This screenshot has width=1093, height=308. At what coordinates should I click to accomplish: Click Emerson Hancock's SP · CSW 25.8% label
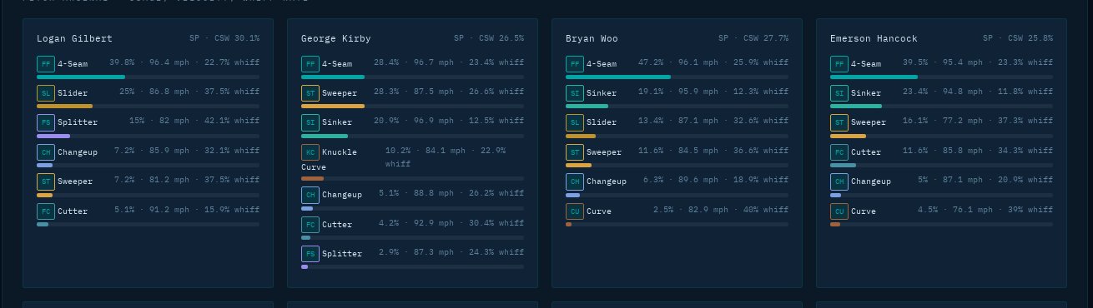click(1018, 38)
